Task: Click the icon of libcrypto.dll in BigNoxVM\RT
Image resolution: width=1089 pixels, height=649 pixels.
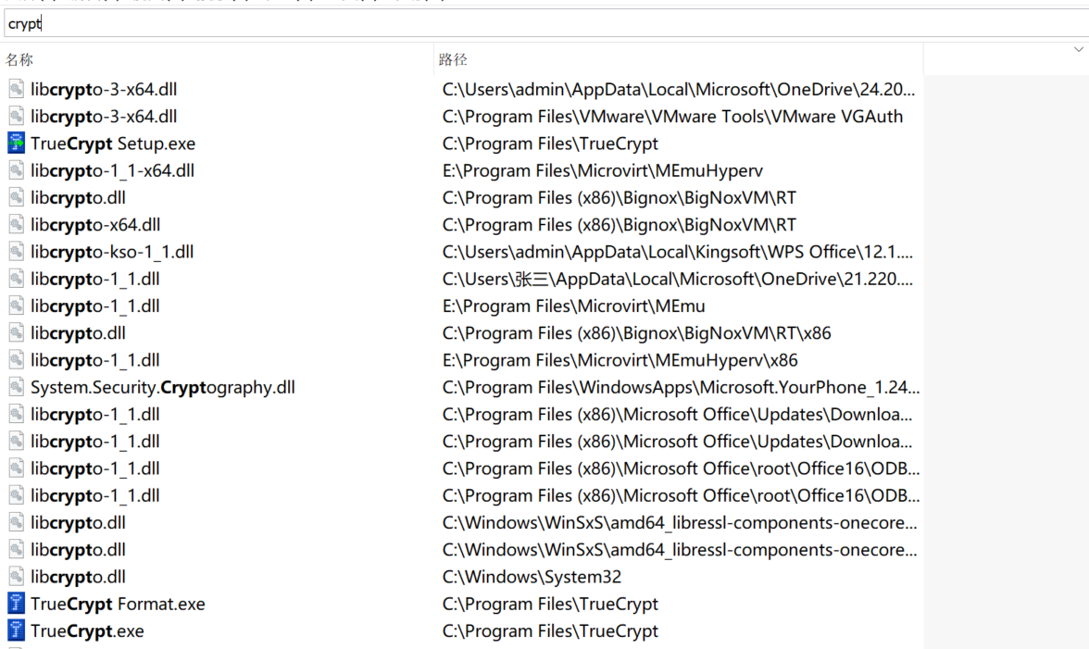Action: (16, 198)
